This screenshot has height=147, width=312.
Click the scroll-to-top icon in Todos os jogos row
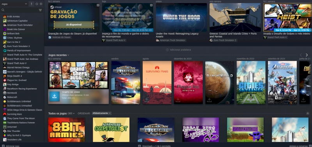tap(308, 113)
